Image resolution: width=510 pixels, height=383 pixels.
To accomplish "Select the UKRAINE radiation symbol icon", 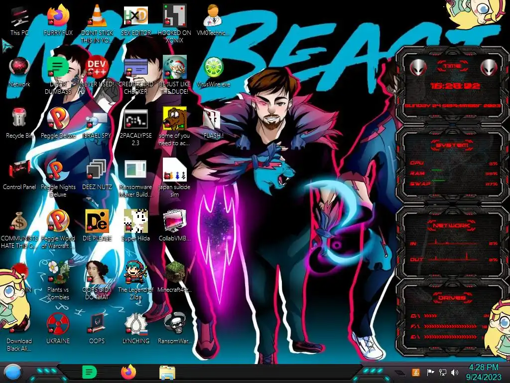I will click(58, 328).
